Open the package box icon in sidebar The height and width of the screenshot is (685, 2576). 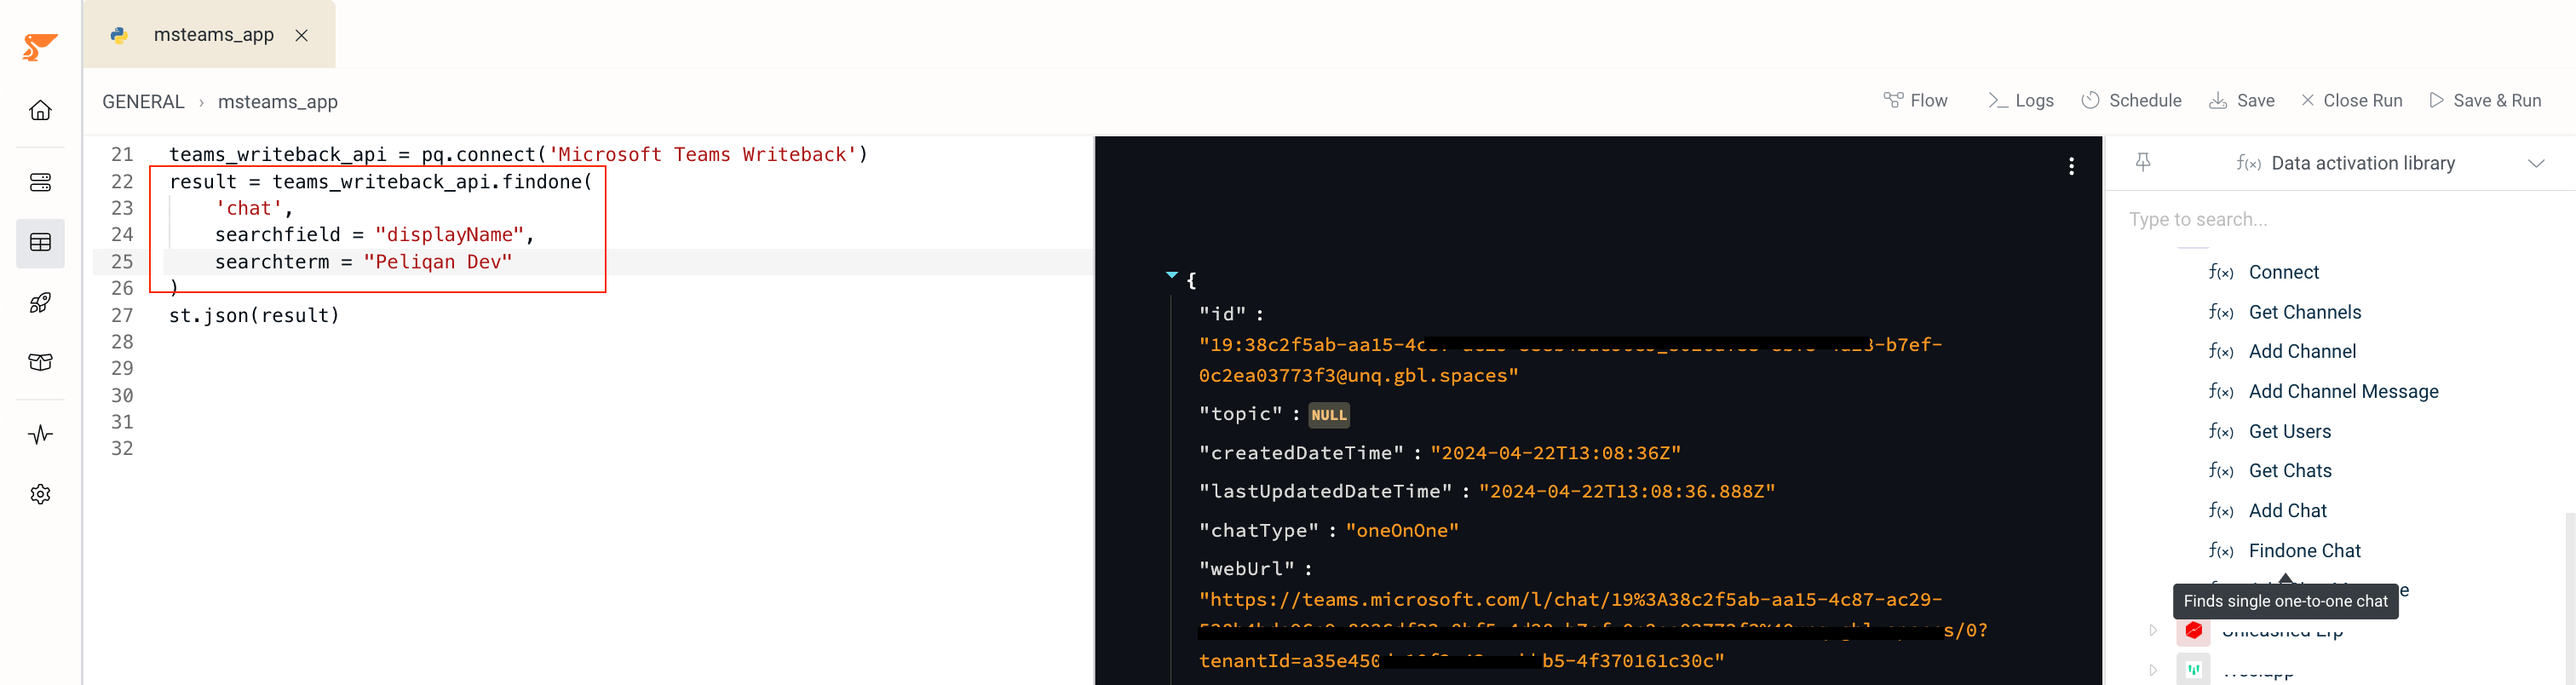point(40,362)
